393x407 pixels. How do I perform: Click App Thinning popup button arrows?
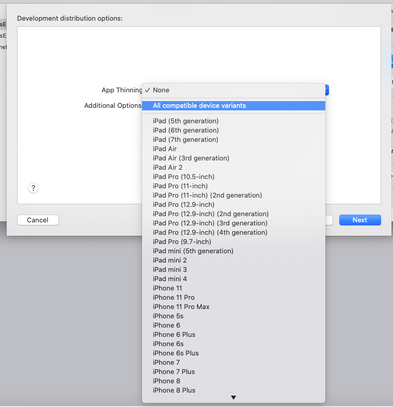coord(326,90)
